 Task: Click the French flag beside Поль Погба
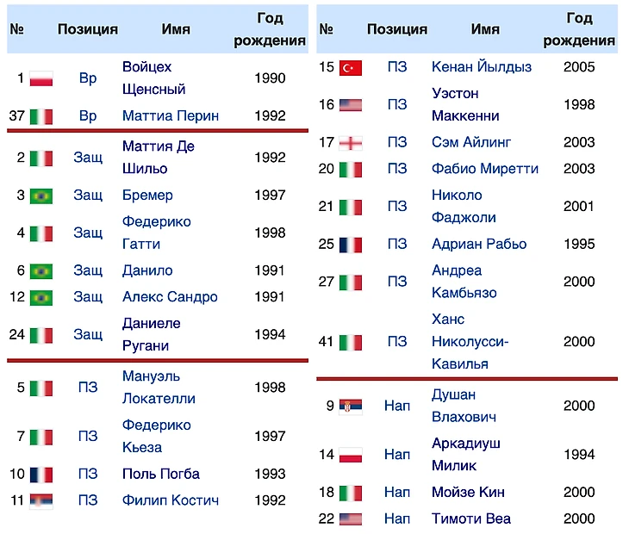[41, 475]
